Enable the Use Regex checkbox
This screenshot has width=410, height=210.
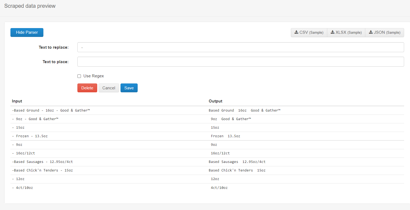(x=79, y=76)
